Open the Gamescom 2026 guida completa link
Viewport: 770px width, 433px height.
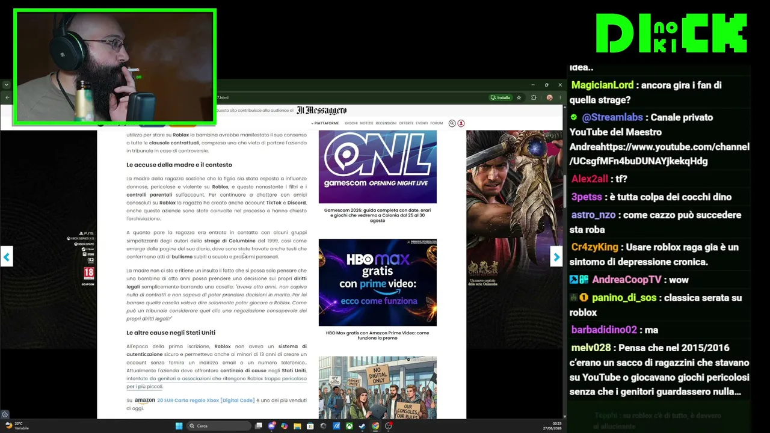point(378,215)
